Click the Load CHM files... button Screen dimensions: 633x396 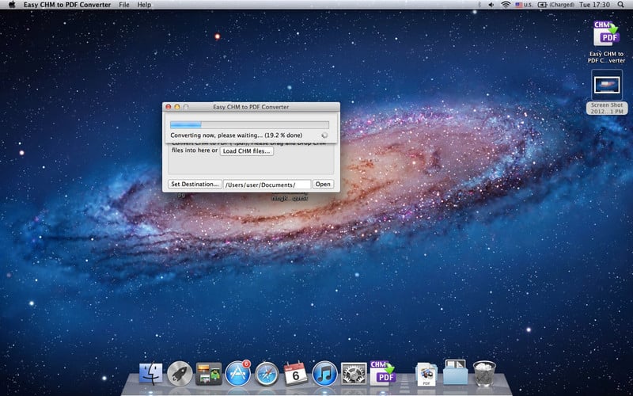click(x=247, y=151)
